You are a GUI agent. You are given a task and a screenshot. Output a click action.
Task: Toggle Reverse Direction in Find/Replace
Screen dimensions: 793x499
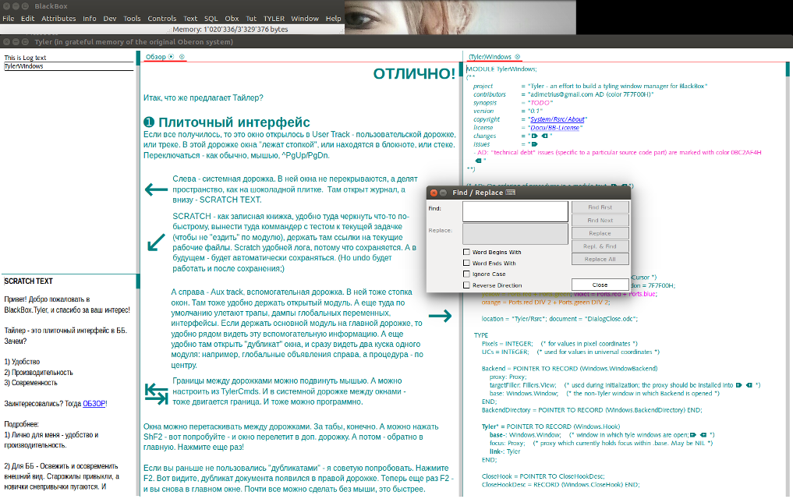click(x=466, y=285)
